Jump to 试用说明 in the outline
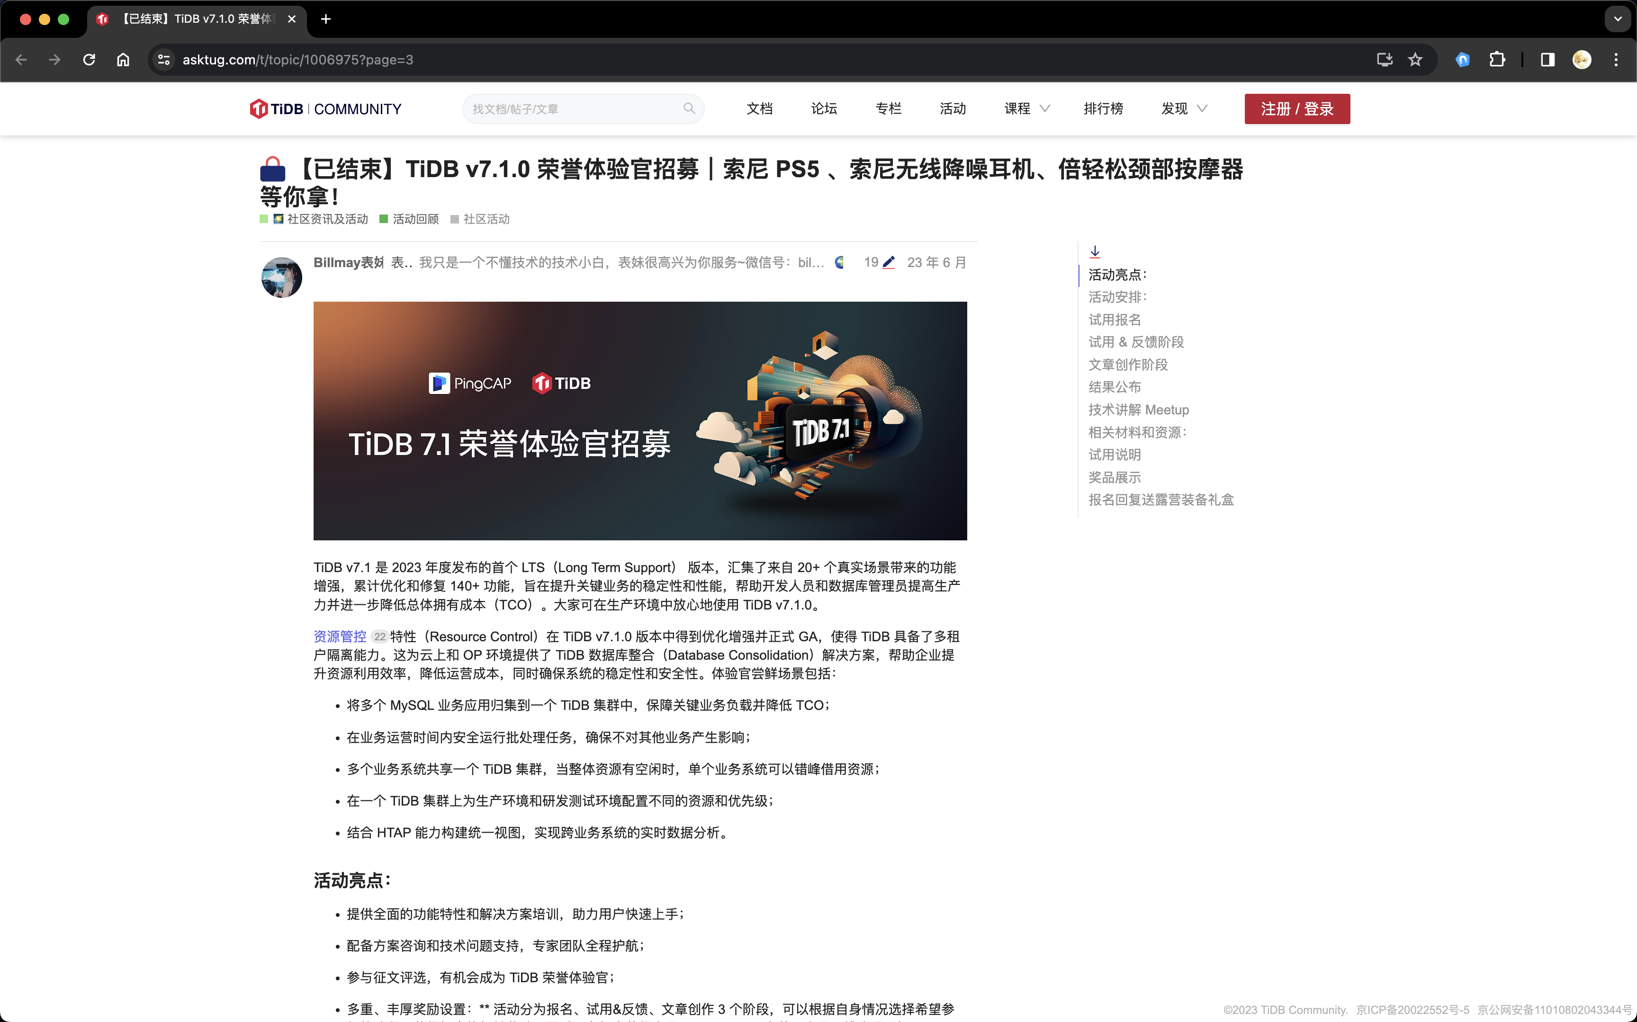Image resolution: width=1637 pixels, height=1022 pixels. (x=1115, y=455)
